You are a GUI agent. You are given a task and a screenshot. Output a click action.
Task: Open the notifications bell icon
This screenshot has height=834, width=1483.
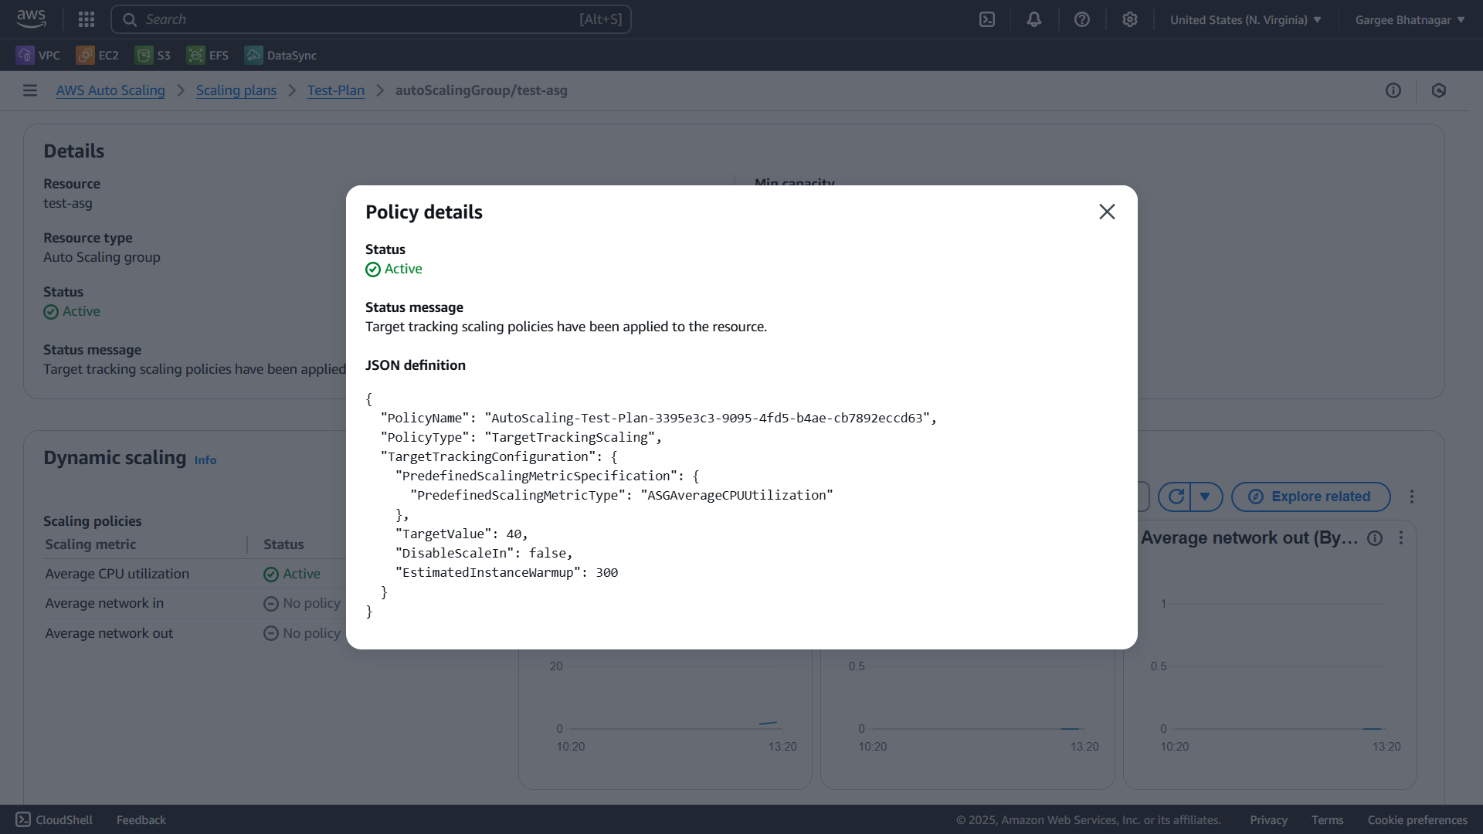1034,19
